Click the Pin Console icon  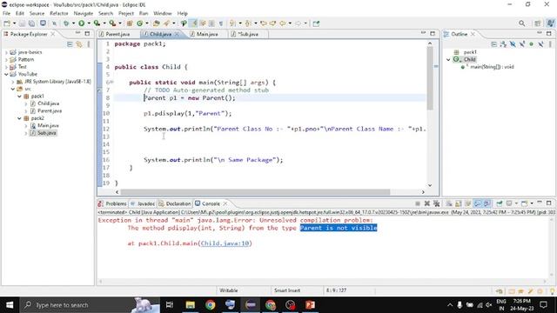pyautogui.click(x=499, y=203)
